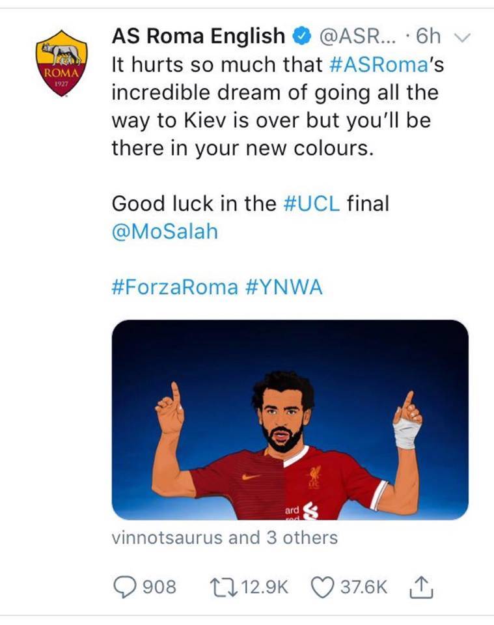Image resolution: width=494 pixels, height=625 pixels.
Task: Like the tweet with heart icon
Action: pos(322,587)
